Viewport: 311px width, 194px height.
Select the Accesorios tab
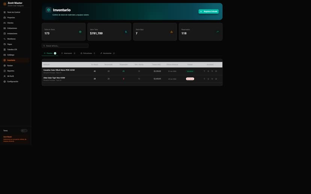click(107, 53)
